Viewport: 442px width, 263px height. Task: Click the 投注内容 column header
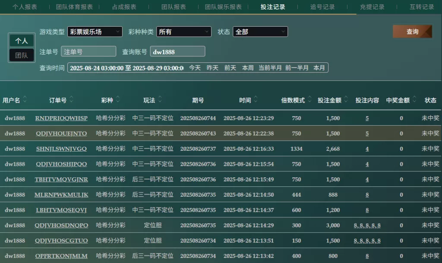[367, 100]
